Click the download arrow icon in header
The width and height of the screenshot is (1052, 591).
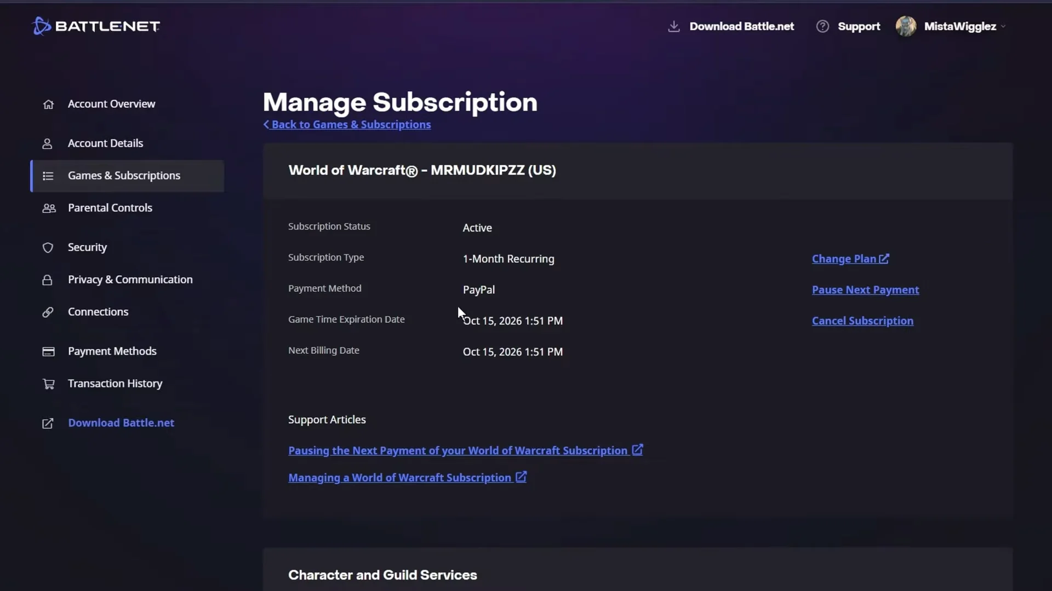click(x=674, y=26)
